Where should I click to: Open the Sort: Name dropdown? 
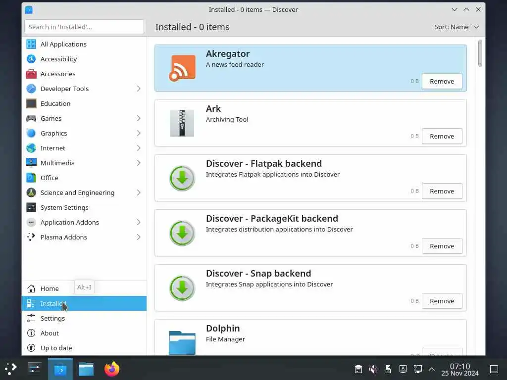[456, 27]
